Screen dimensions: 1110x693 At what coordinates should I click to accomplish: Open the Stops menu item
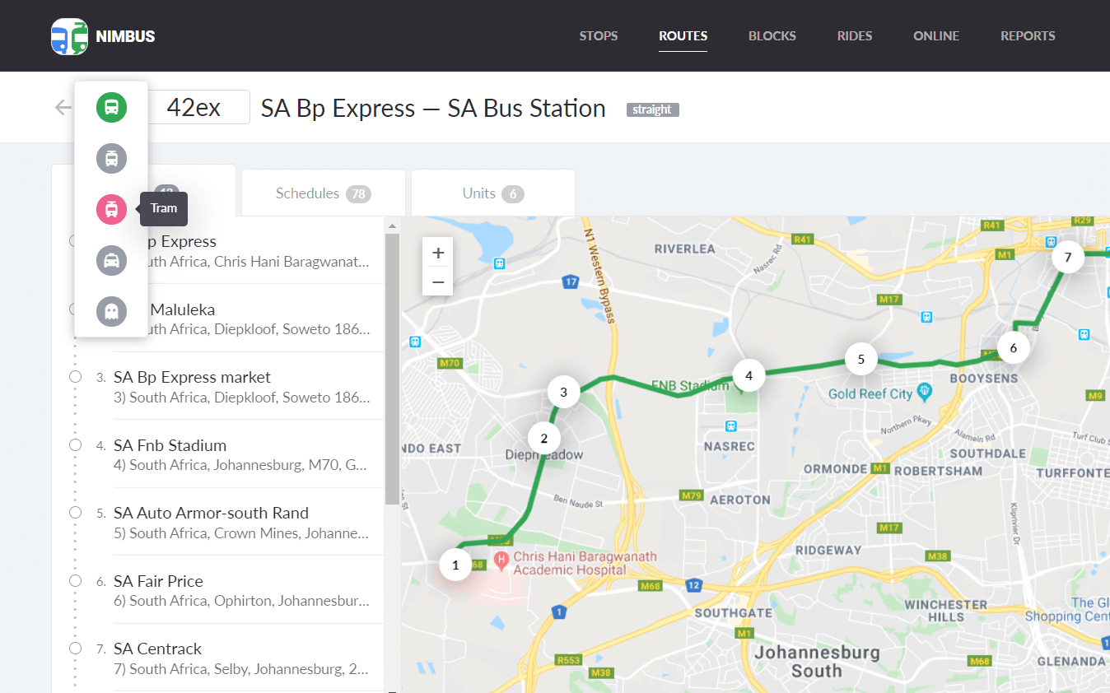599,36
